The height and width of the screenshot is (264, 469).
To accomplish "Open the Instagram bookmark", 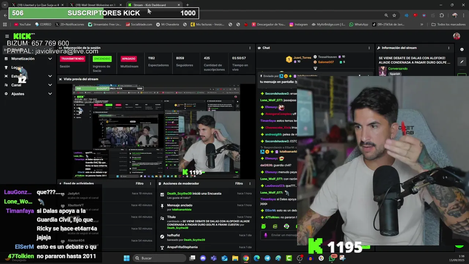I will point(299,25).
